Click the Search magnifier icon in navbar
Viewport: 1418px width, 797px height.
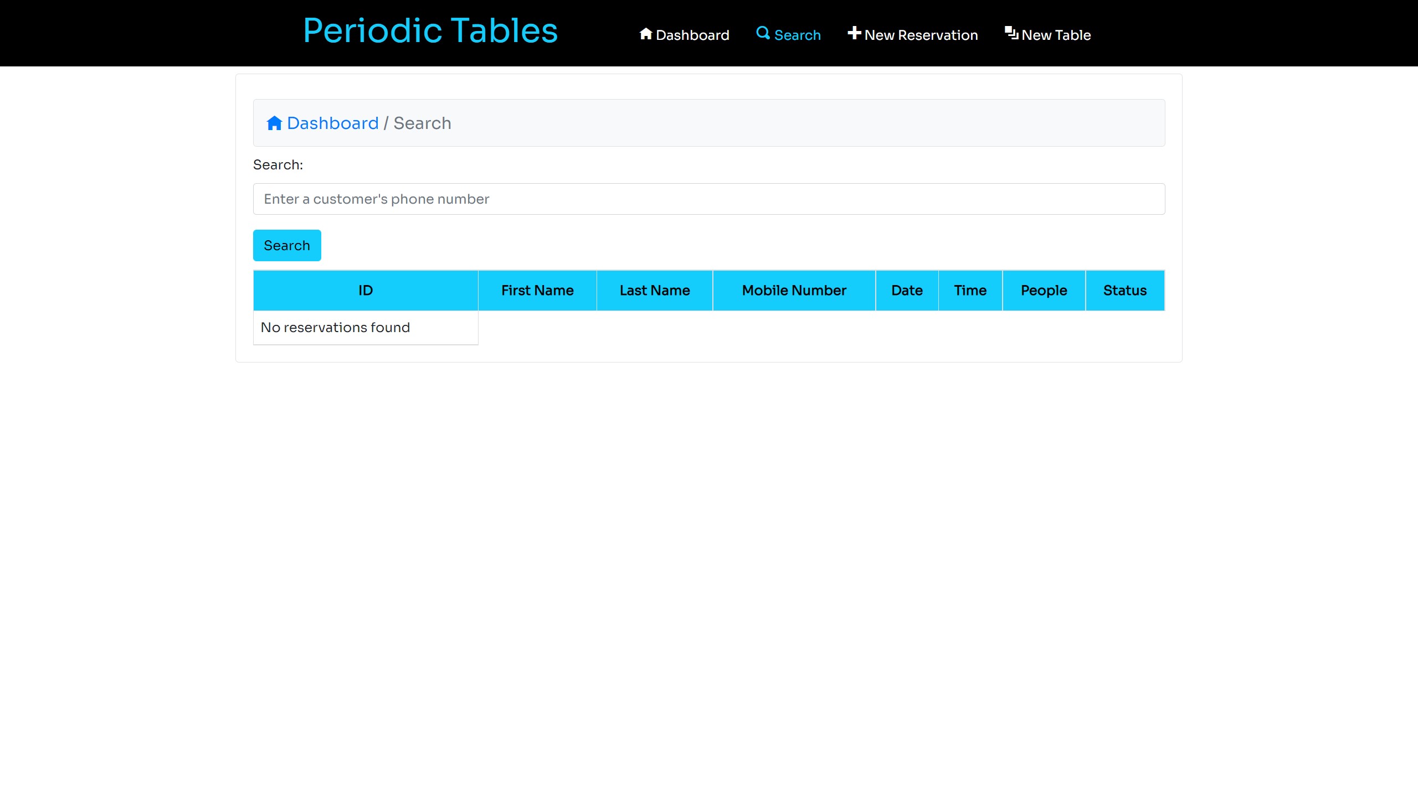click(763, 33)
